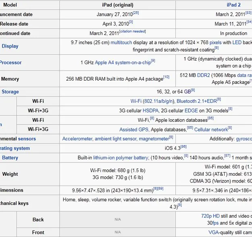Select the text January 27, 2010

(115, 15)
